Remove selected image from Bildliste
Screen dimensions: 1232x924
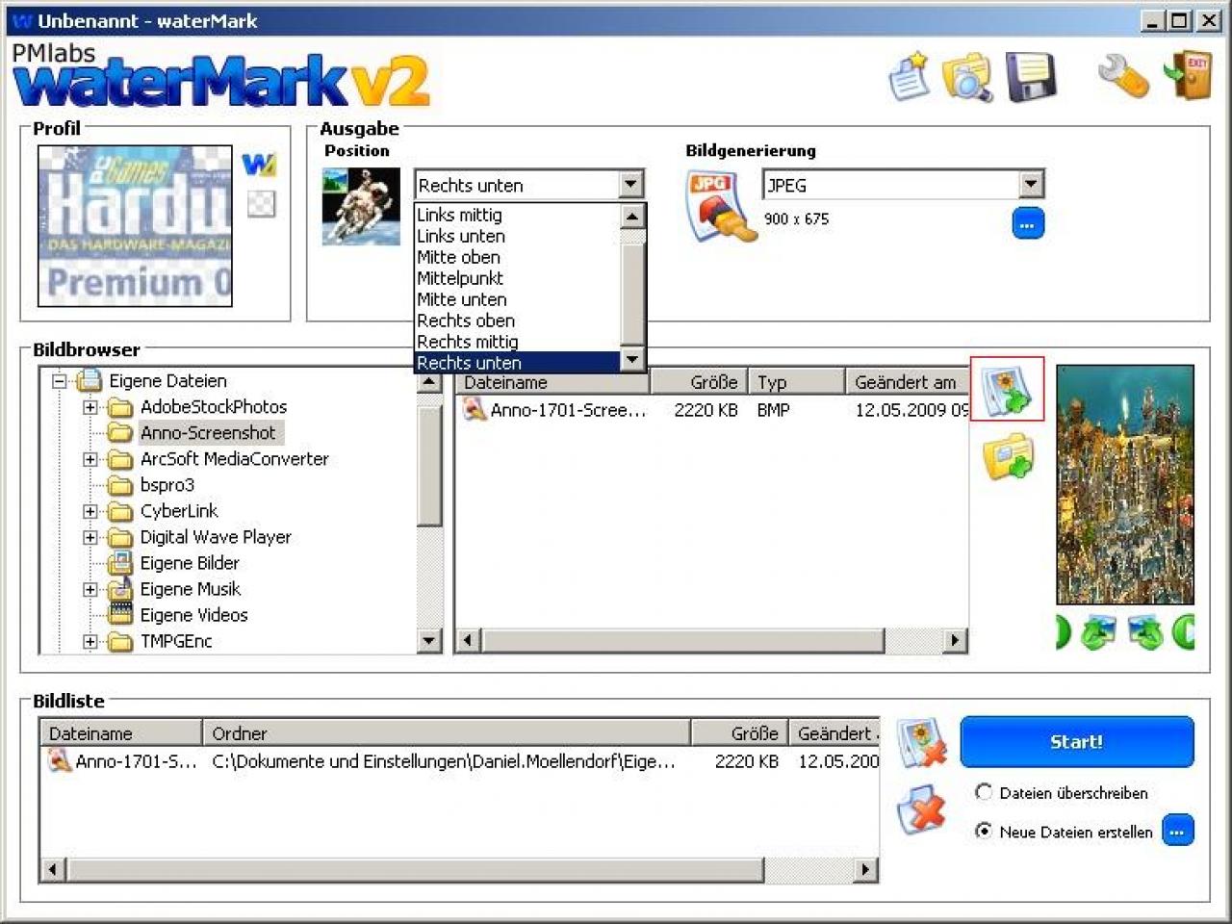(x=922, y=743)
